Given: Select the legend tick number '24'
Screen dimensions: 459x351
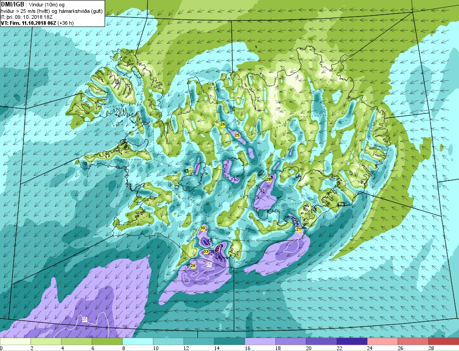Looking at the screenshot, I should click(369, 348).
